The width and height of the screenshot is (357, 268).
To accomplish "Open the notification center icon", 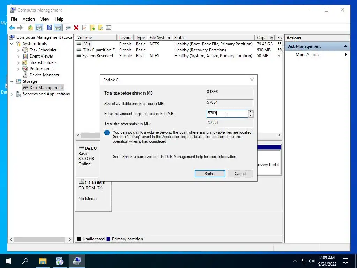I will coord(345,261).
